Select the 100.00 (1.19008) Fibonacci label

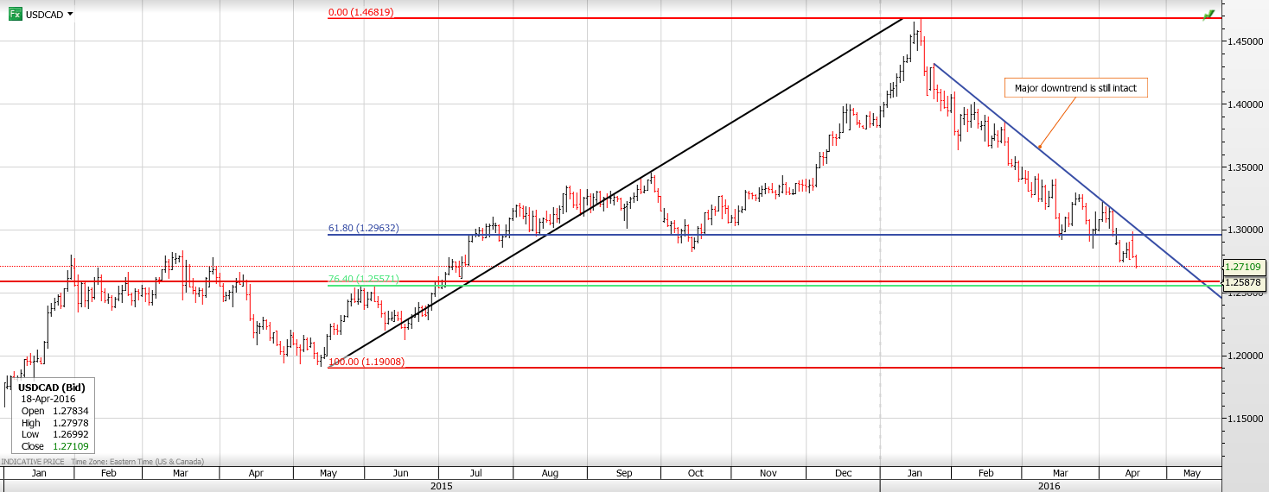coord(367,362)
